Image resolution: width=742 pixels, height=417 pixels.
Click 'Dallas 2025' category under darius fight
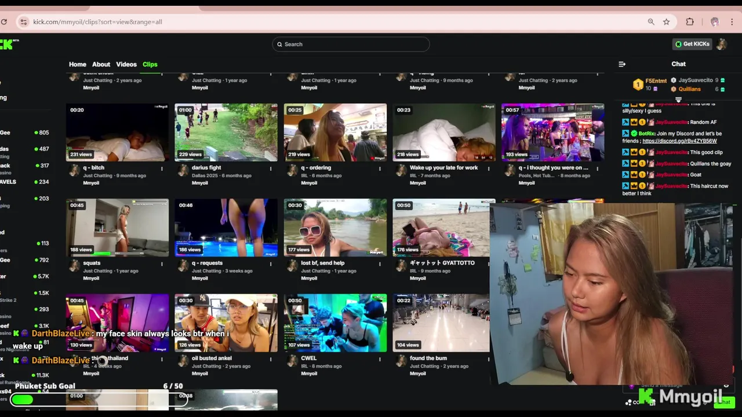206,175
